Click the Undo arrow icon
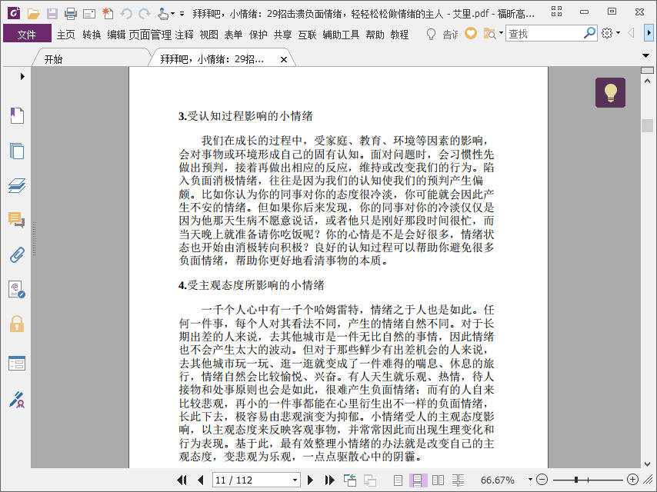Screen dimensions: 657x492 pyautogui.click(x=125, y=14)
